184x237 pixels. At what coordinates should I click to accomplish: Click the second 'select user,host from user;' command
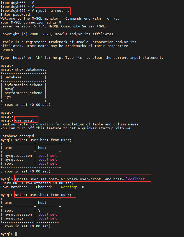[43, 195]
